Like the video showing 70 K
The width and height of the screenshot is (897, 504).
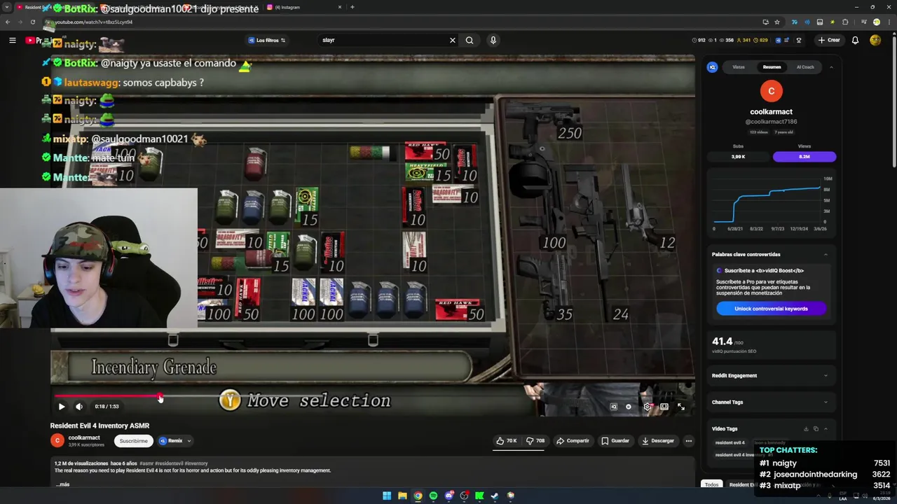click(507, 441)
